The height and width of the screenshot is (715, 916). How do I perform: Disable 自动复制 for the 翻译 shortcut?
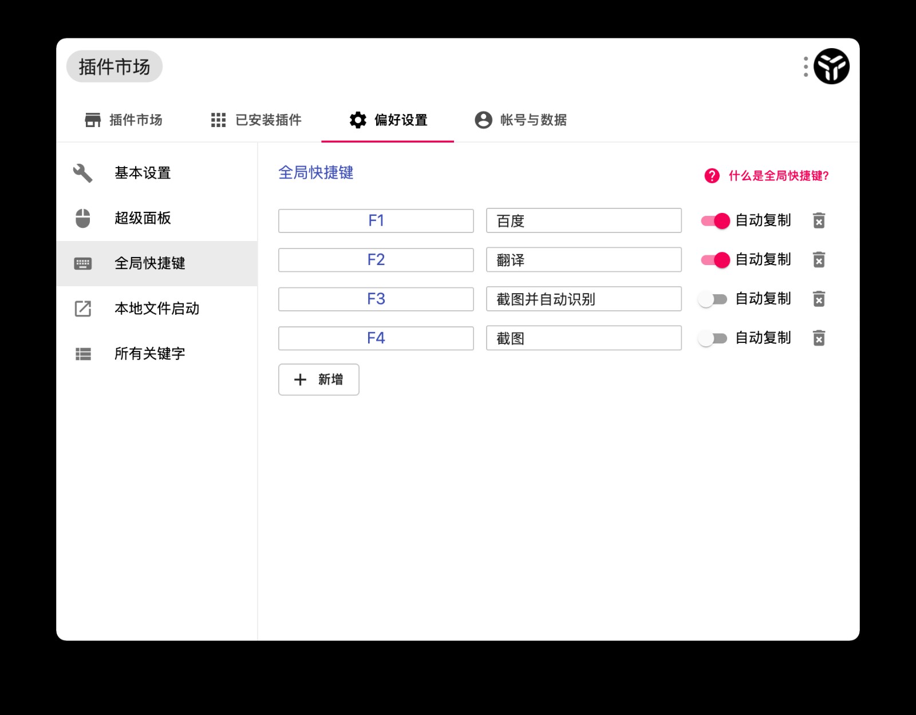[715, 260]
